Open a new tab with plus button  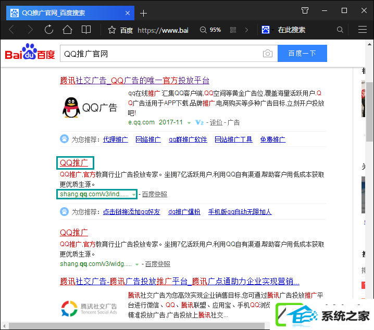pyautogui.click(x=143, y=13)
